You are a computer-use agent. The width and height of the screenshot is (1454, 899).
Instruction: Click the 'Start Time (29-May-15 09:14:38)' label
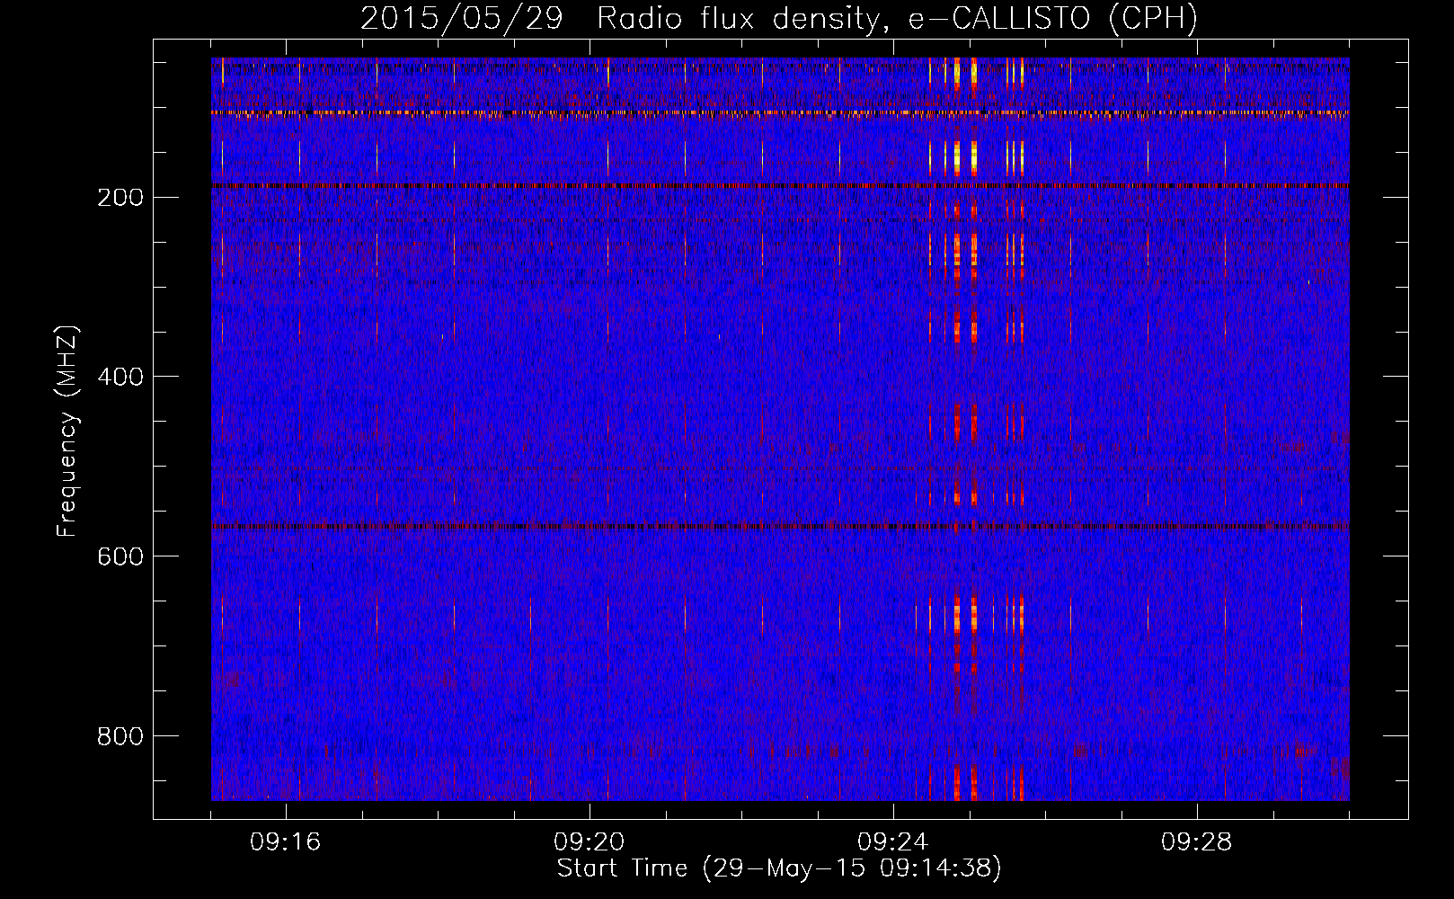[x=779, y=868]
